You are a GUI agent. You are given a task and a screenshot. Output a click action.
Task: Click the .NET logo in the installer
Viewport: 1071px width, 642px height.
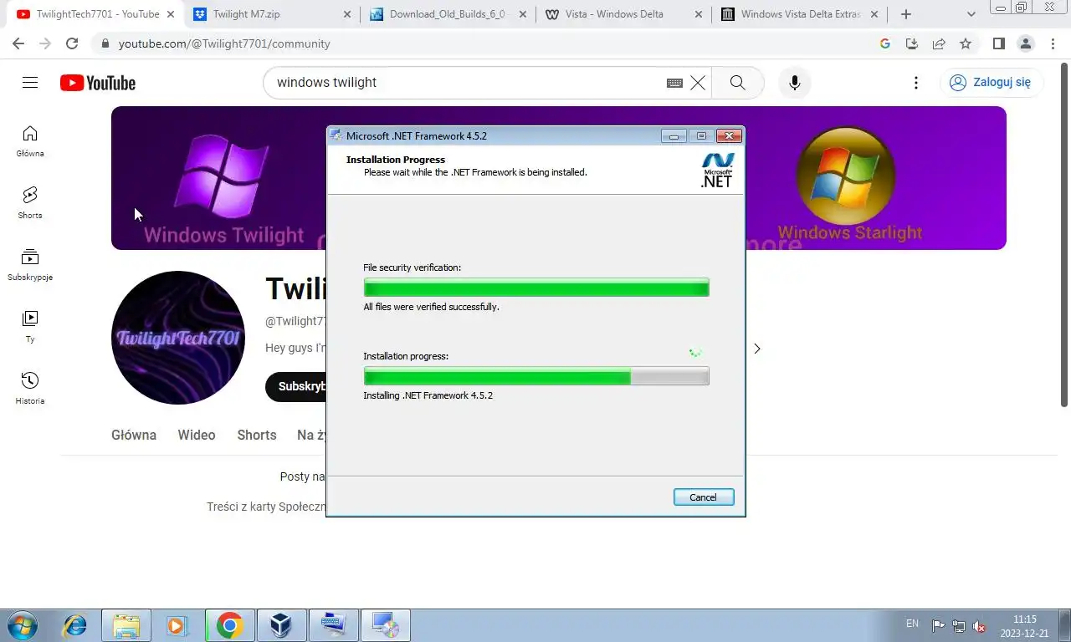(x=717, y=170)
